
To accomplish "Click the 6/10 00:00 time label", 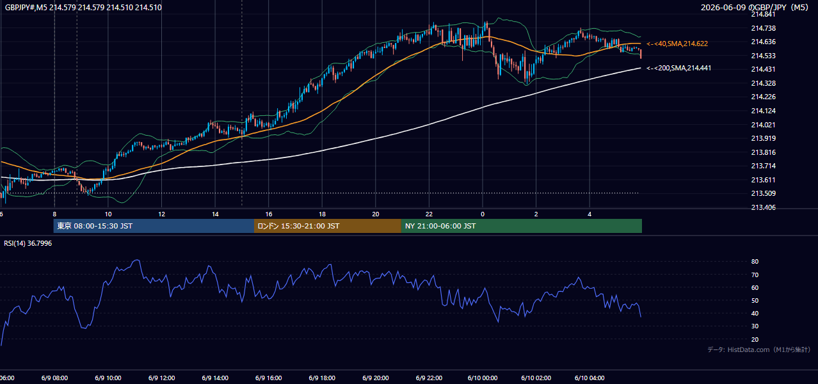I will 482,378.
